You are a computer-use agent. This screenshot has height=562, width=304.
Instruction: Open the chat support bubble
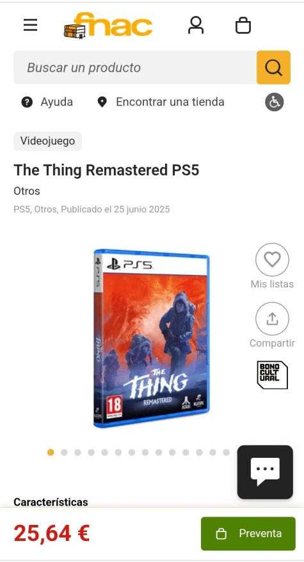tap(265, 472)
